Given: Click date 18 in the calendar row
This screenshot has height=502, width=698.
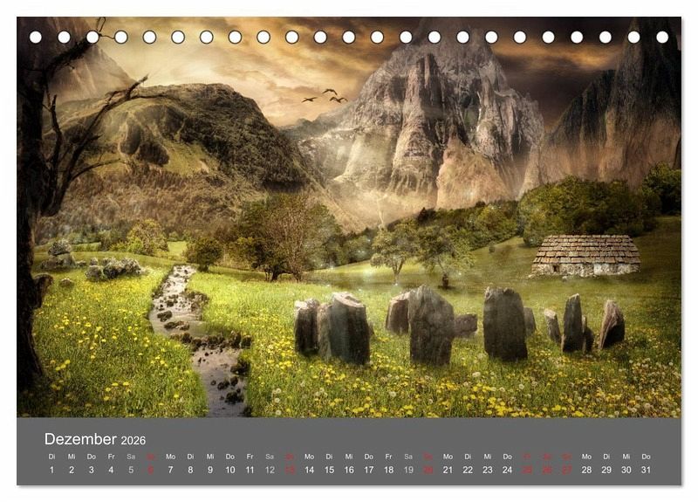Looking at the screenshot, I should coord(388,470).
